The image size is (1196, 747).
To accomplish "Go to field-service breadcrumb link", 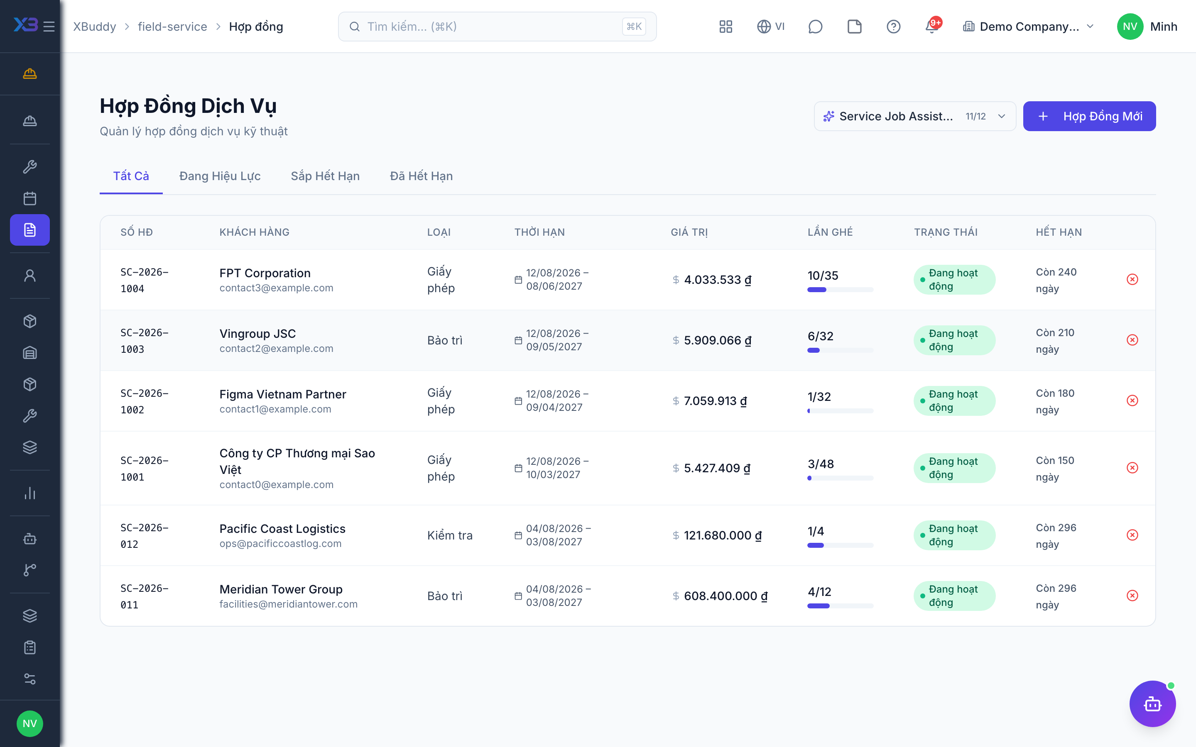I will 172,26.
